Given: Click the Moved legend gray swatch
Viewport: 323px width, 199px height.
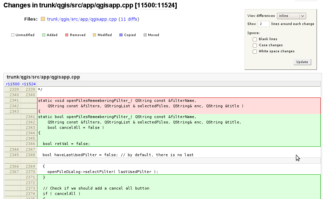Looking at the screenshot, I should point(145,35).
